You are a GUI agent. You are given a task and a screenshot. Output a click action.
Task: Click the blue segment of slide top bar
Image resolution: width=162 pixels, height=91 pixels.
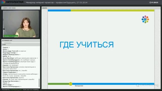(x=59, y=10)
